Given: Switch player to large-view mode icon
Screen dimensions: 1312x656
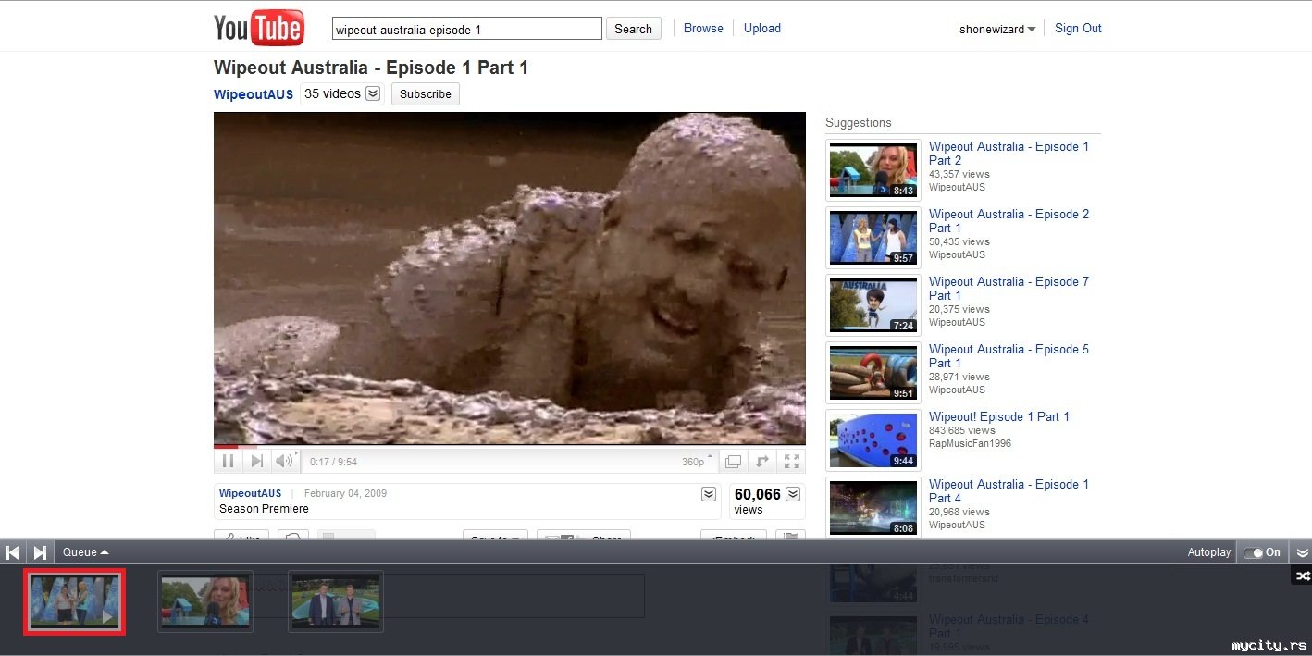Looking at the screenshot, I should (x=733, y=461).
